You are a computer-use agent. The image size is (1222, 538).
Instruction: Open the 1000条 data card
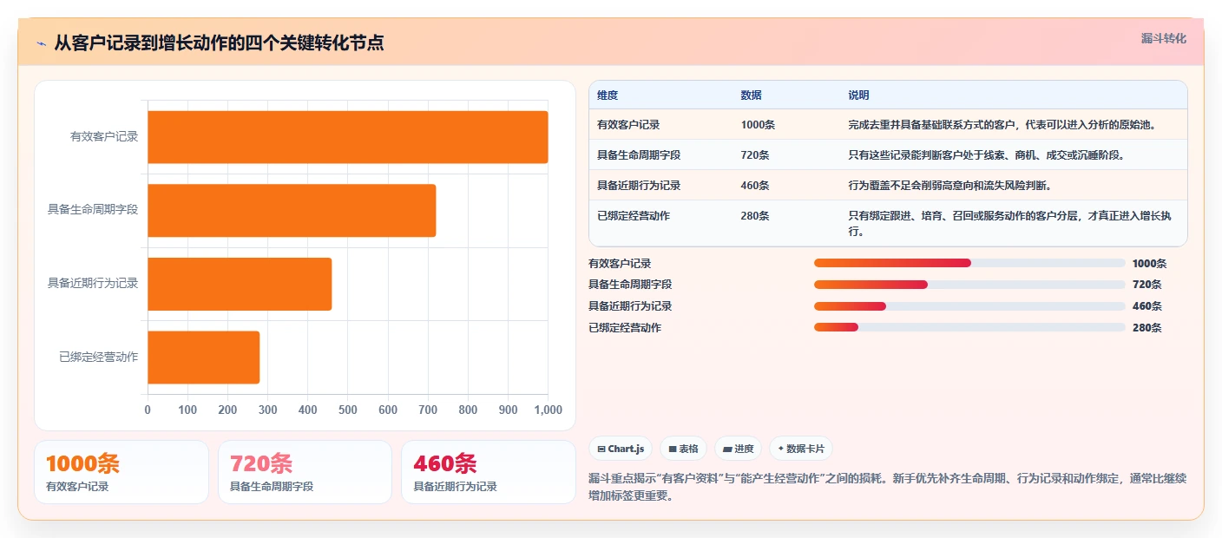(122, 472)
